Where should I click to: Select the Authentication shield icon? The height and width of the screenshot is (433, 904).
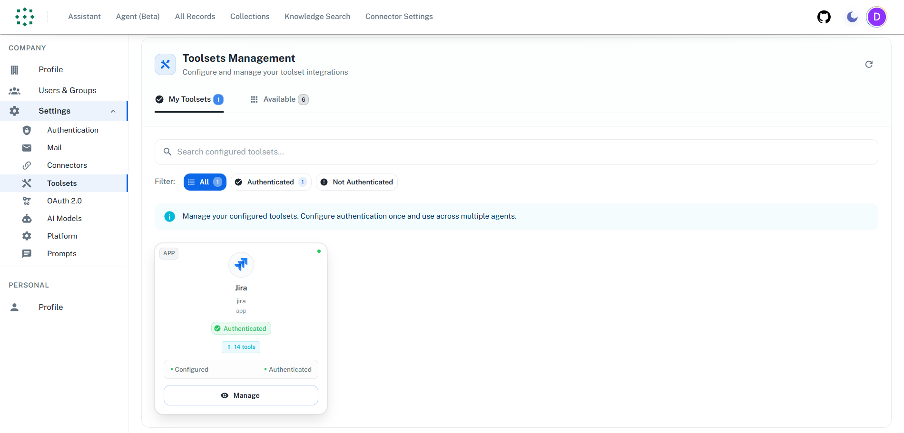pos(27,130)
